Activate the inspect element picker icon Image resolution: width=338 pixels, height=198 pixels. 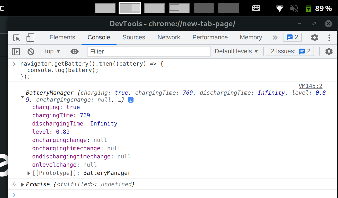(17, 38)
